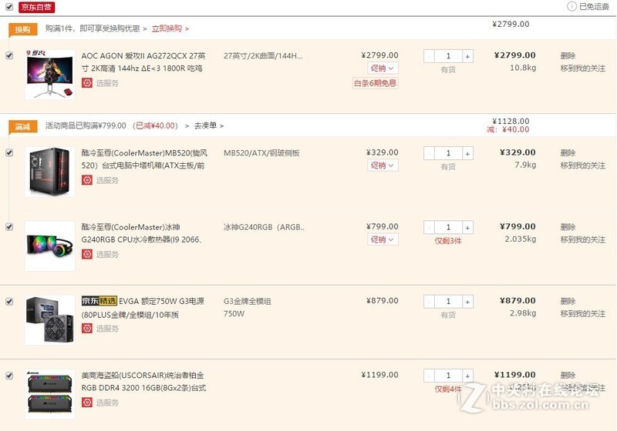Decrease quantity of AOC AGON monitor
Image resolution: width=617 pixels, height=431 pixels.
point(429,56)
